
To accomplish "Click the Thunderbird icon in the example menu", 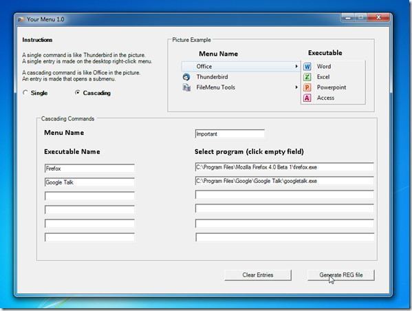I will [186, 77].
